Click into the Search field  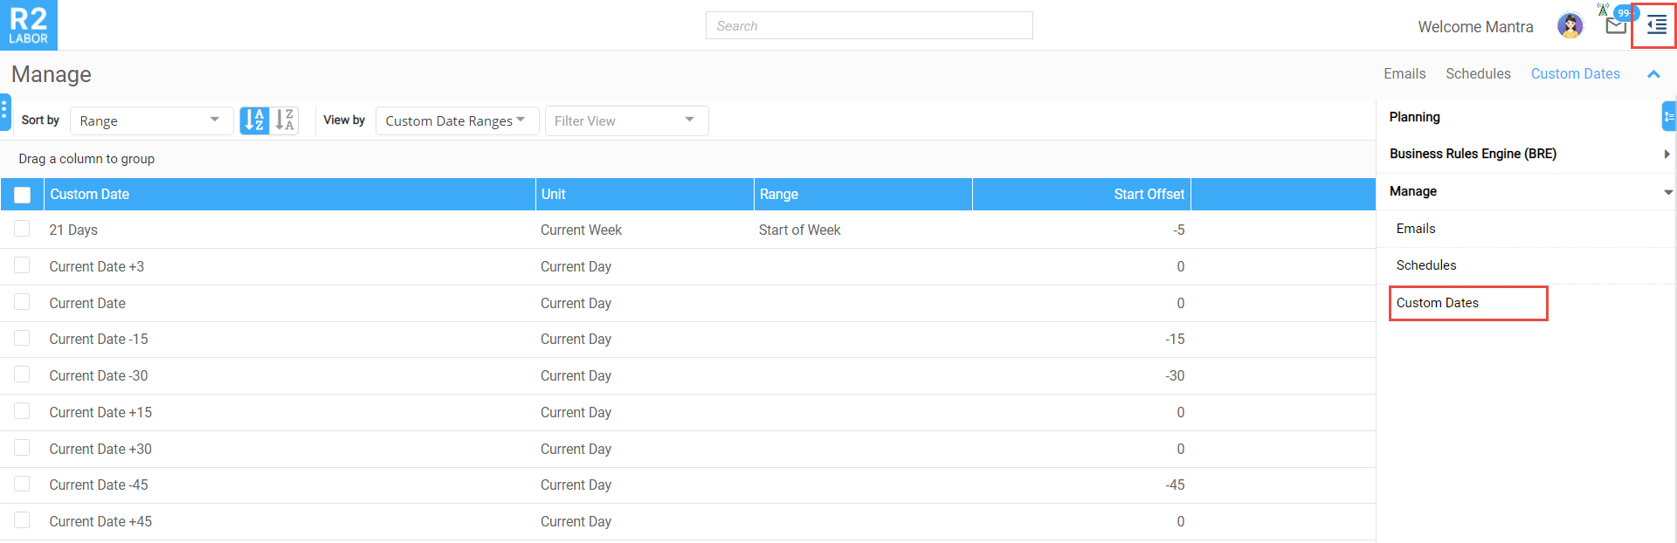click(x=868, y=26)
